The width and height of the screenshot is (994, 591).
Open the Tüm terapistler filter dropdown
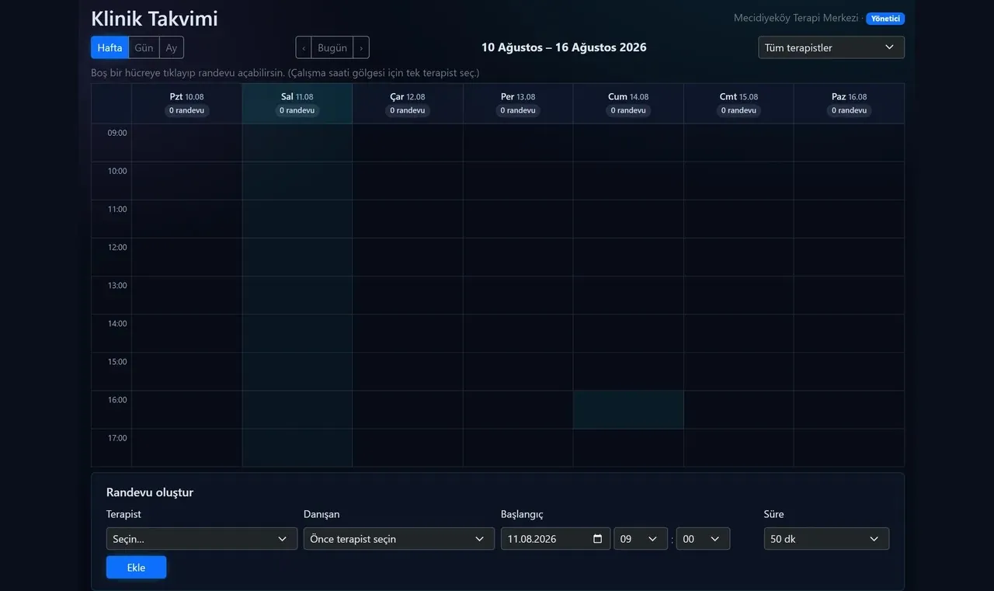831,47
